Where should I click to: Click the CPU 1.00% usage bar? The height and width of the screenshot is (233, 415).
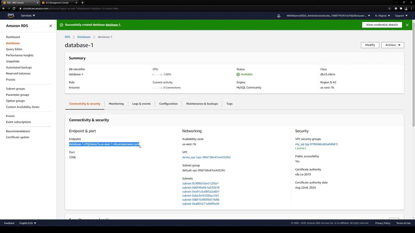coord(158,74)
